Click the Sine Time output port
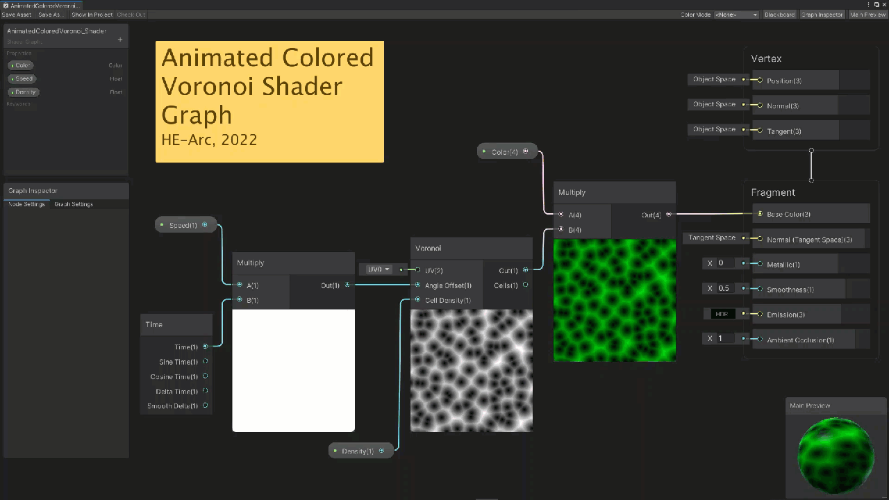This screenshot has height=500, width=889. point(205,362)
